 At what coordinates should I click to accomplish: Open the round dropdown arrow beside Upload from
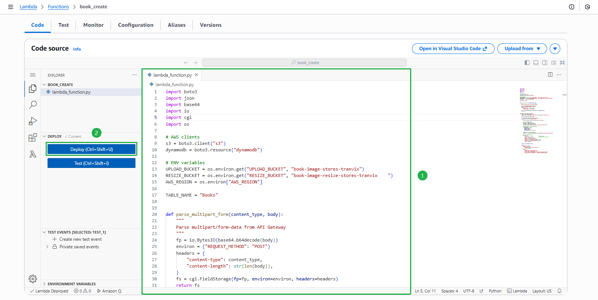click(555, 49)
